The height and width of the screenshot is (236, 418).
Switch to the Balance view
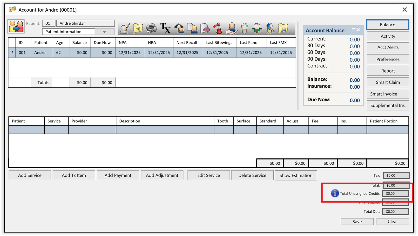point(387,25)
